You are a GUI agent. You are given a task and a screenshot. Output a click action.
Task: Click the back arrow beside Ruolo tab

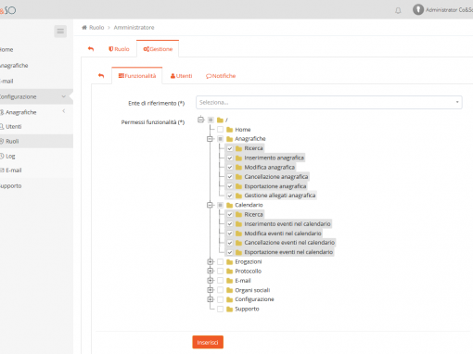pyautogui.click(x=91, y=49)
